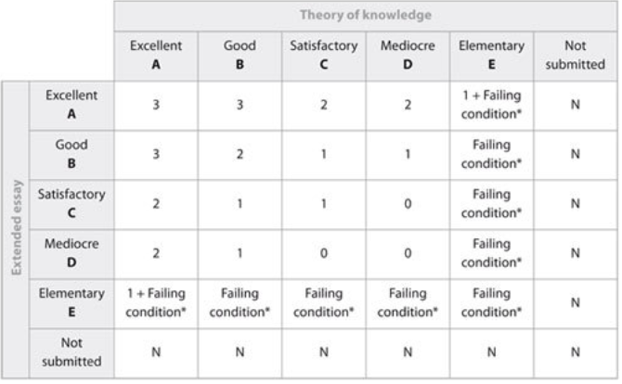The height and width of the screenshot is (384, 622).
Task: Select the '1 + Failing condition' cell in row A
Action: coord(491,106)
